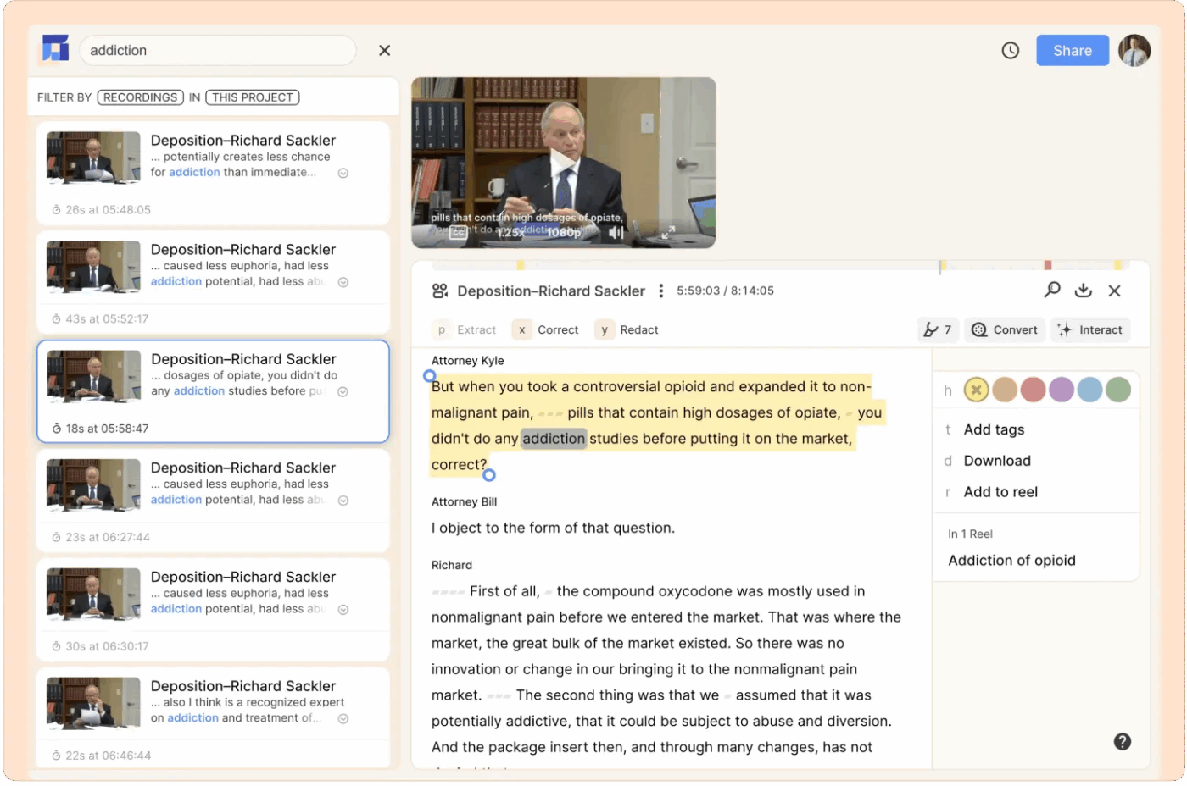Expand the video to fullscreen

tap(668, 232)
